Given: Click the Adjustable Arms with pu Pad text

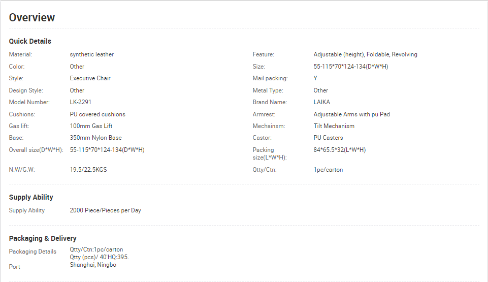Looking at the screenshot, I should coord(351,114).
